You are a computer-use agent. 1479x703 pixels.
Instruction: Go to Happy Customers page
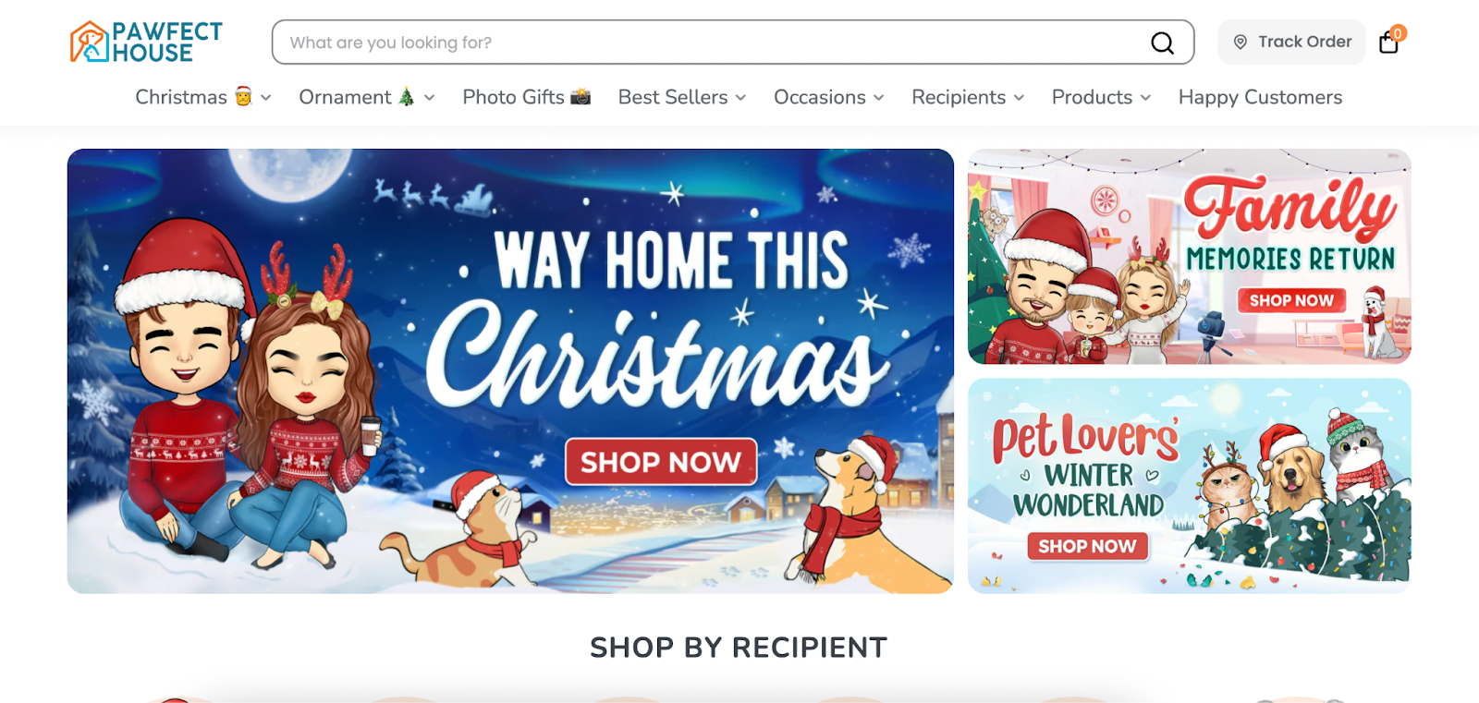1260,97
